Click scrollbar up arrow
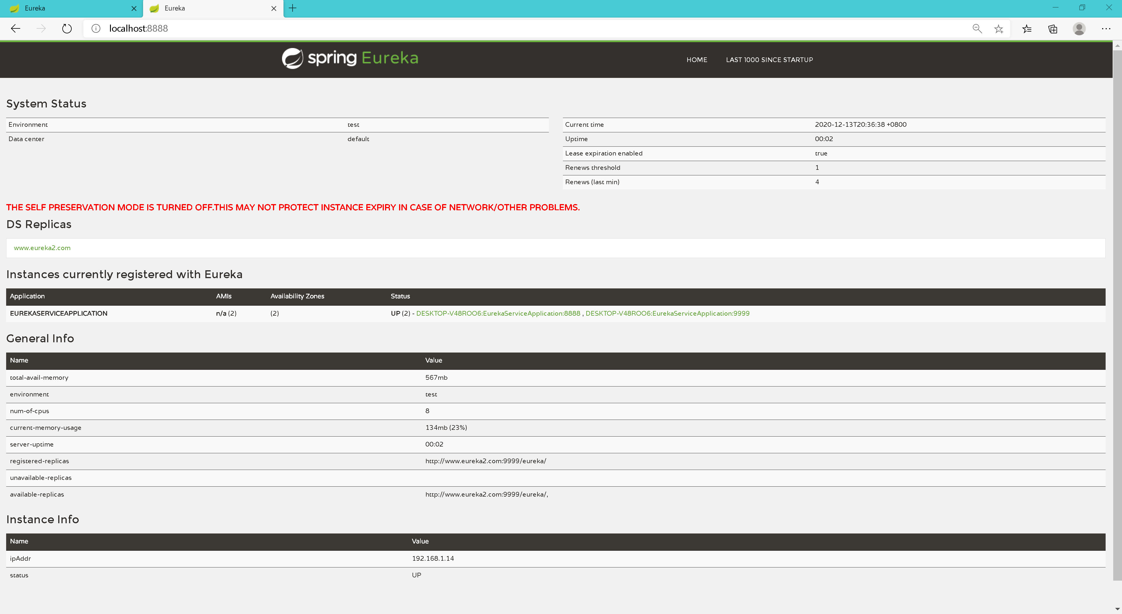Image resolution: width=1122 pixels, height=614 pixels. pos(1117,45)
